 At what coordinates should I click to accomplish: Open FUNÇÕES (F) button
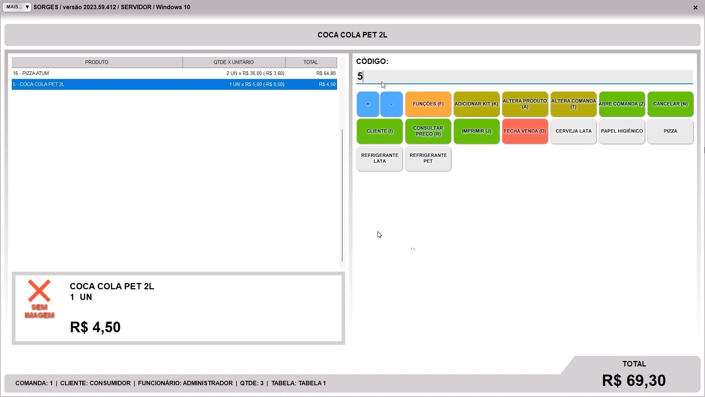tap(428, 104)
